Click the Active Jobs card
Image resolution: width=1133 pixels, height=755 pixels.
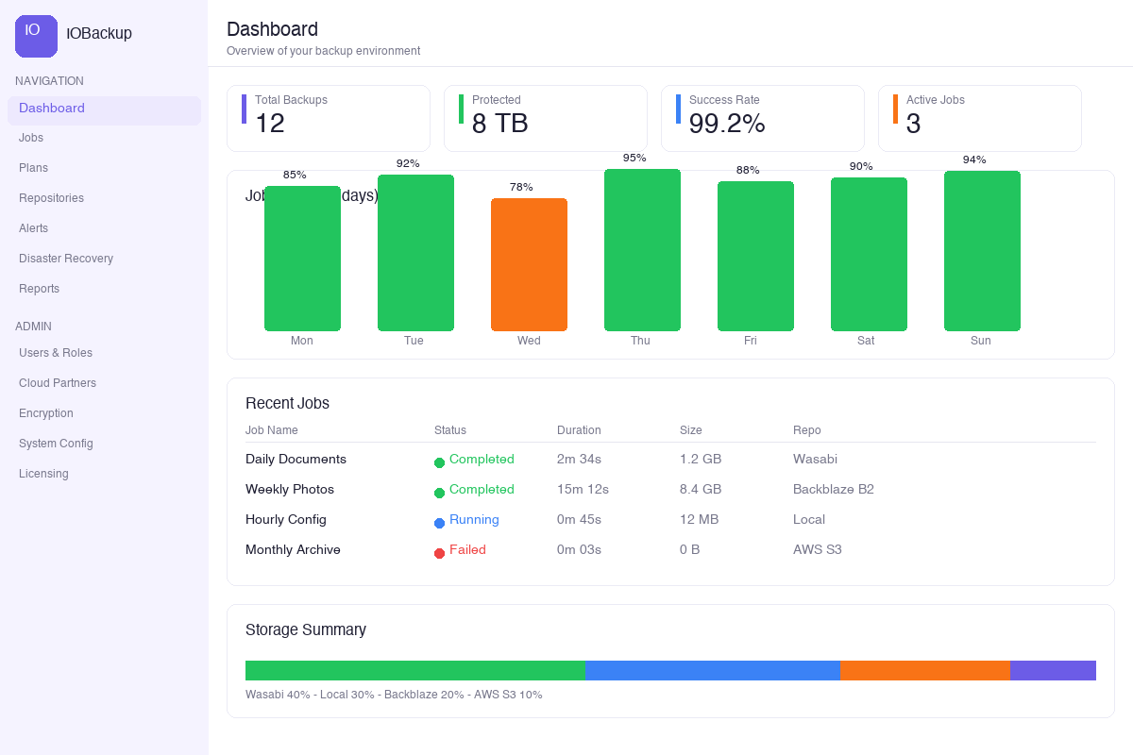980,118
